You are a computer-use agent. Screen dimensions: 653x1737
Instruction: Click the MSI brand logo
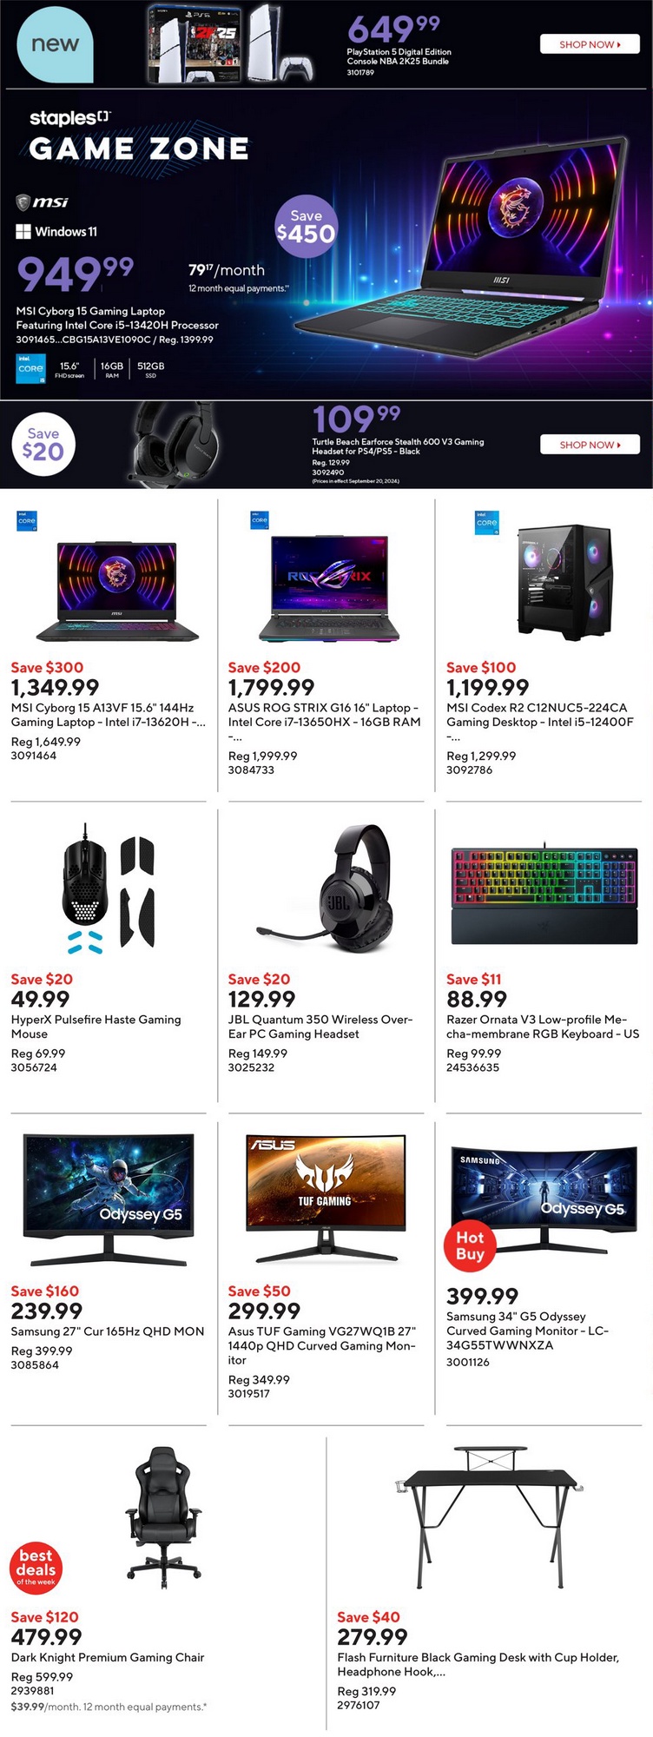tap(43, 202)
